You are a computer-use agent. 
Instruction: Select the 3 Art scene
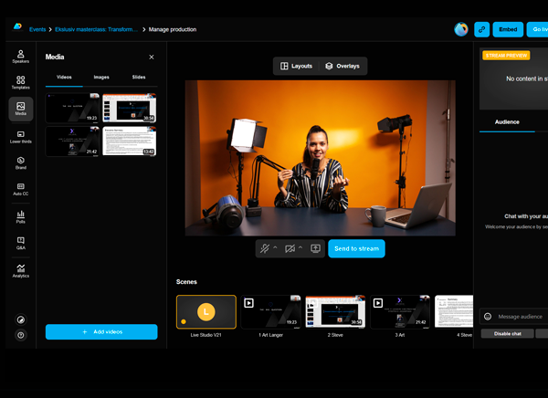pyautogui.click(x=400, y=312)
